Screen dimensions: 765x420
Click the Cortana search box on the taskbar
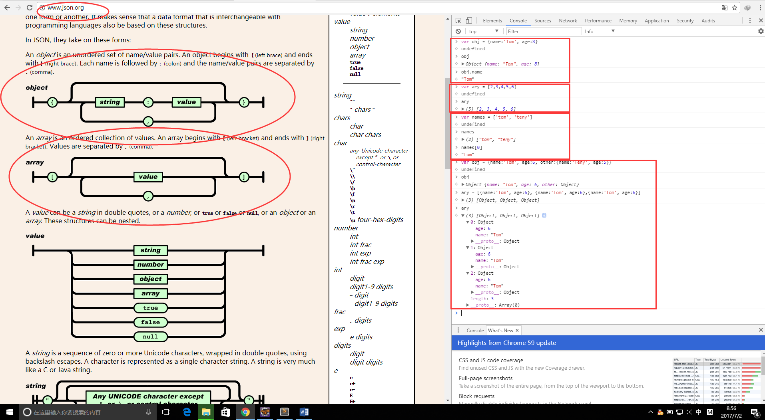tap(87, 412)
